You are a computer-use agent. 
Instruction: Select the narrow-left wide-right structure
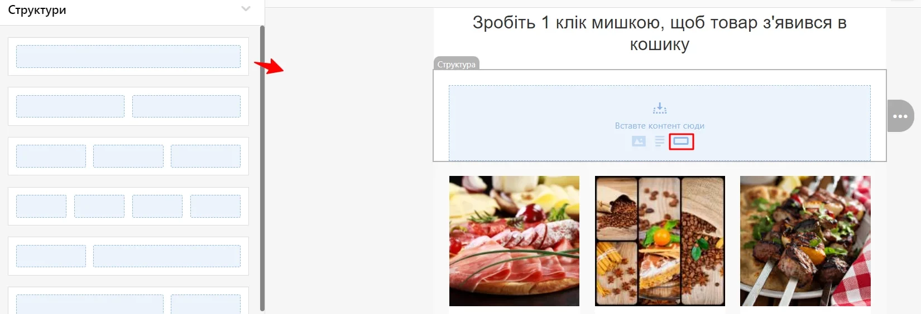tap(128, 256)
